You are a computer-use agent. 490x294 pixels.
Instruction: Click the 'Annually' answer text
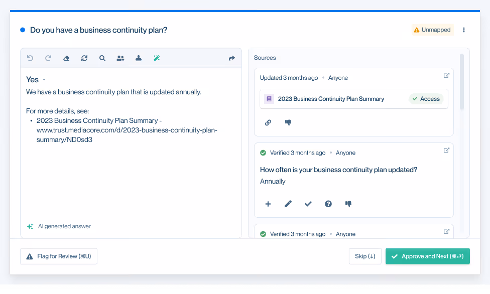[273, 182]
